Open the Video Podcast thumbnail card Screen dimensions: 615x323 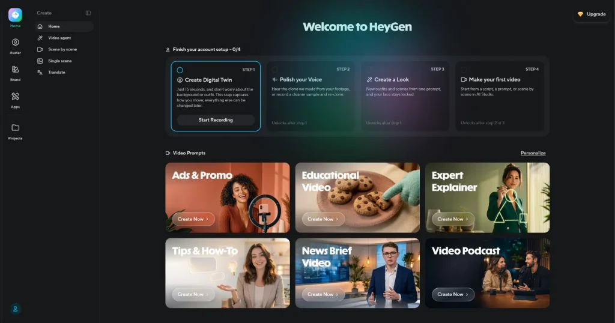tap(487, 273)
